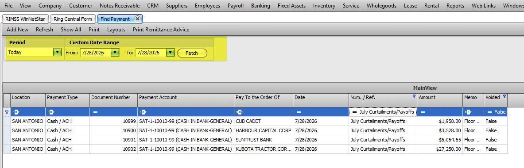This screenshot has height=168, width=524.
Task: Sort by the Amount column header
Action: pos(440,100)
